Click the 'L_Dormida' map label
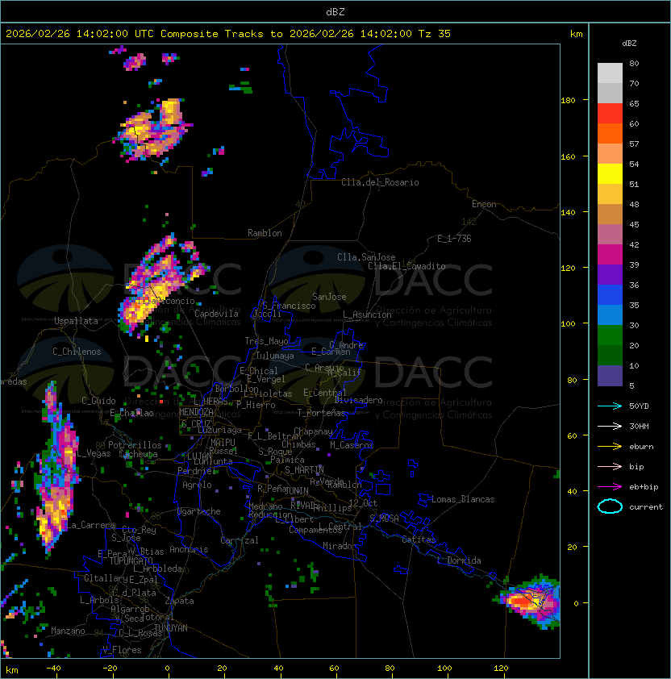Image resolution: width=671 pixels, height=679 pixels. 459,560
